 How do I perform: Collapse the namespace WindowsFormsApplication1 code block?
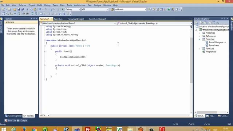[44, 40]
